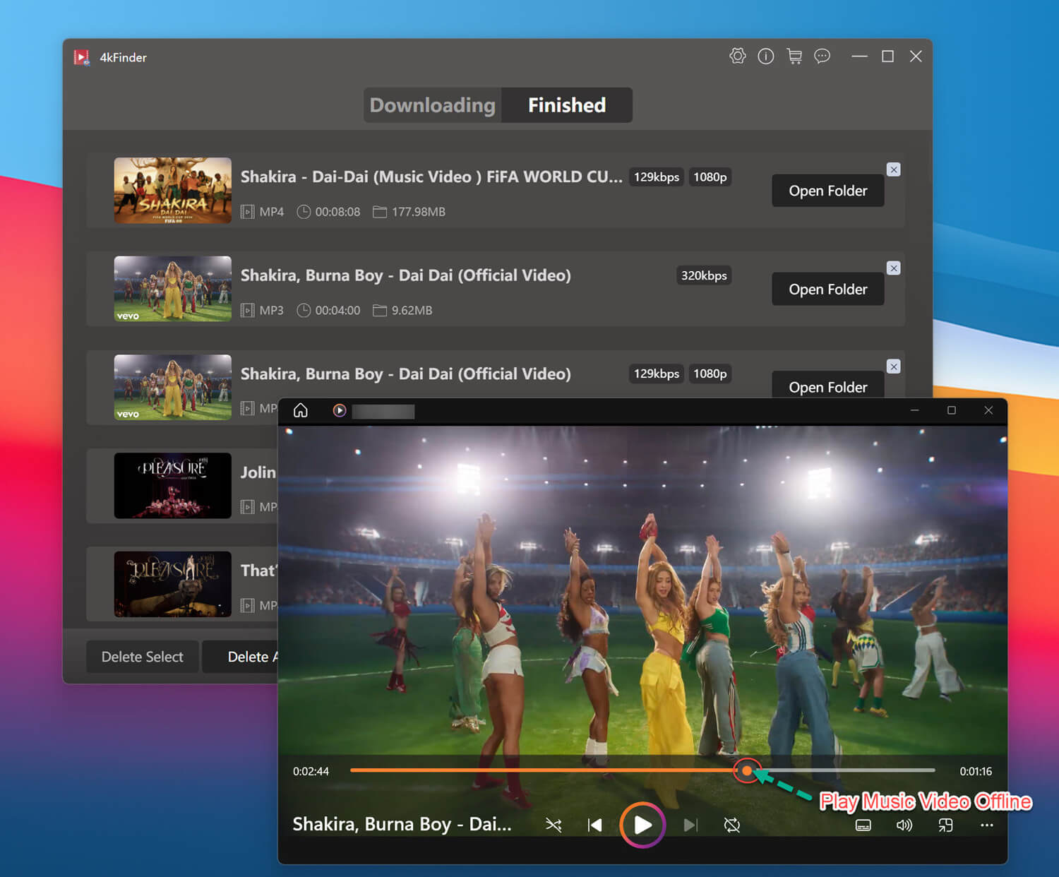Click the 4kFinder app logo
The height and width of the screenshot is (877, 1059).
coord(82,57)
